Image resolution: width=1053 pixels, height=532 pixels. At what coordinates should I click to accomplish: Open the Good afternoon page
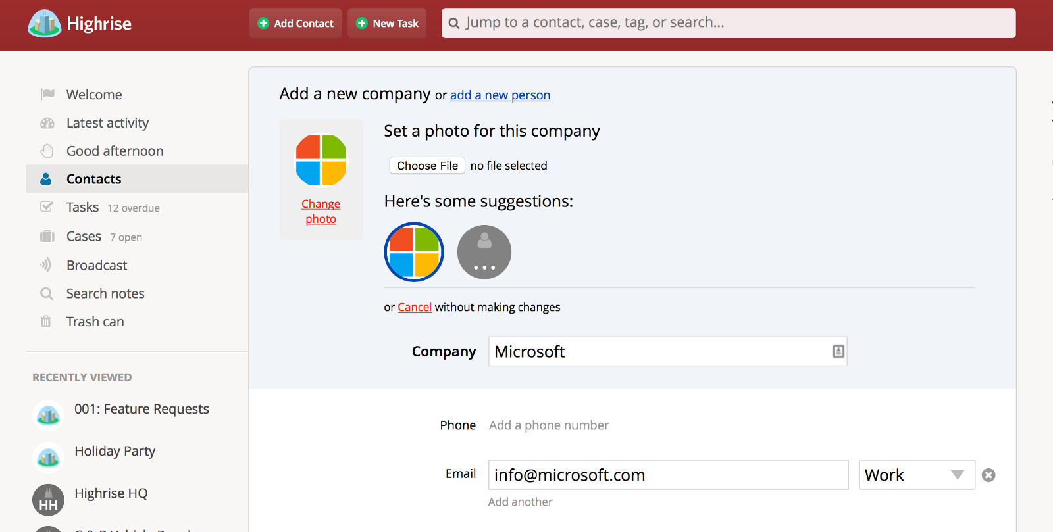click(x=115, y=151)
